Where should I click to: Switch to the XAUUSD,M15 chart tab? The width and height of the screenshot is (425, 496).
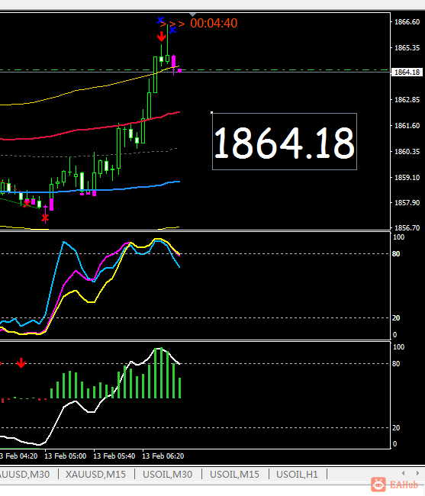[x=95, y=474]
